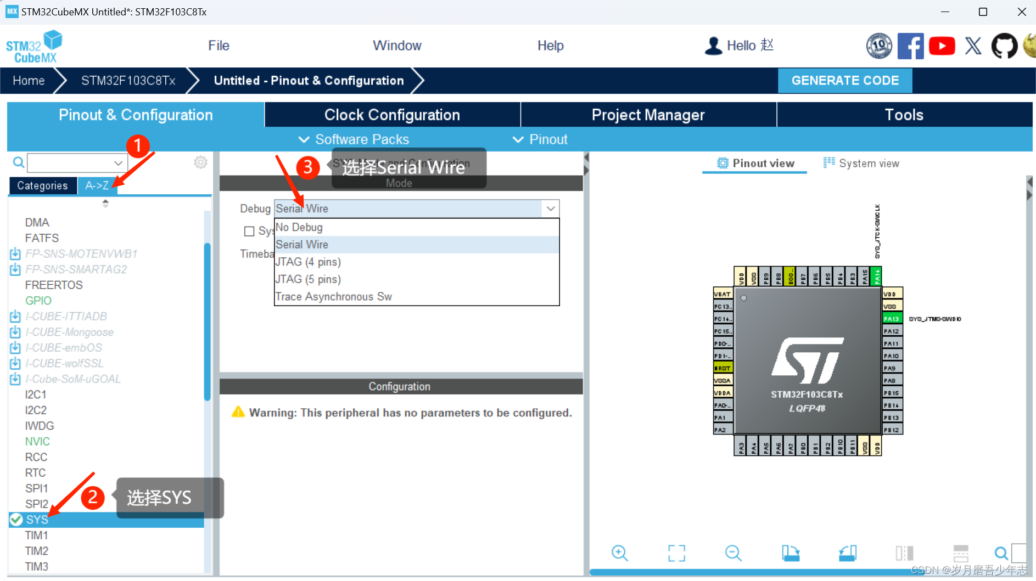Open the X social link icon
The height and width of the screenshot is (581, 1036).
point(973,46)
